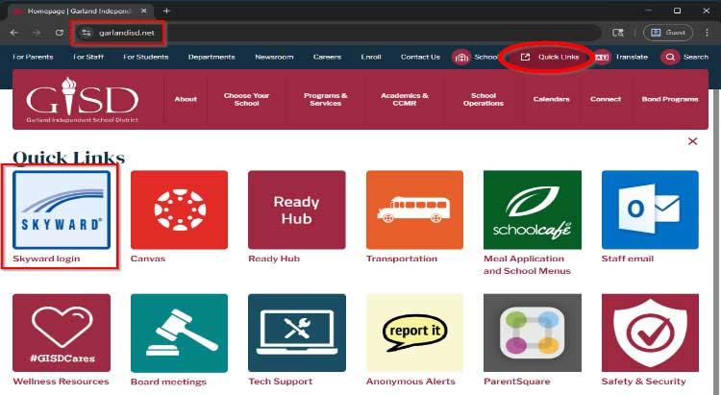Open a new browser tab

tap(166, 11)
